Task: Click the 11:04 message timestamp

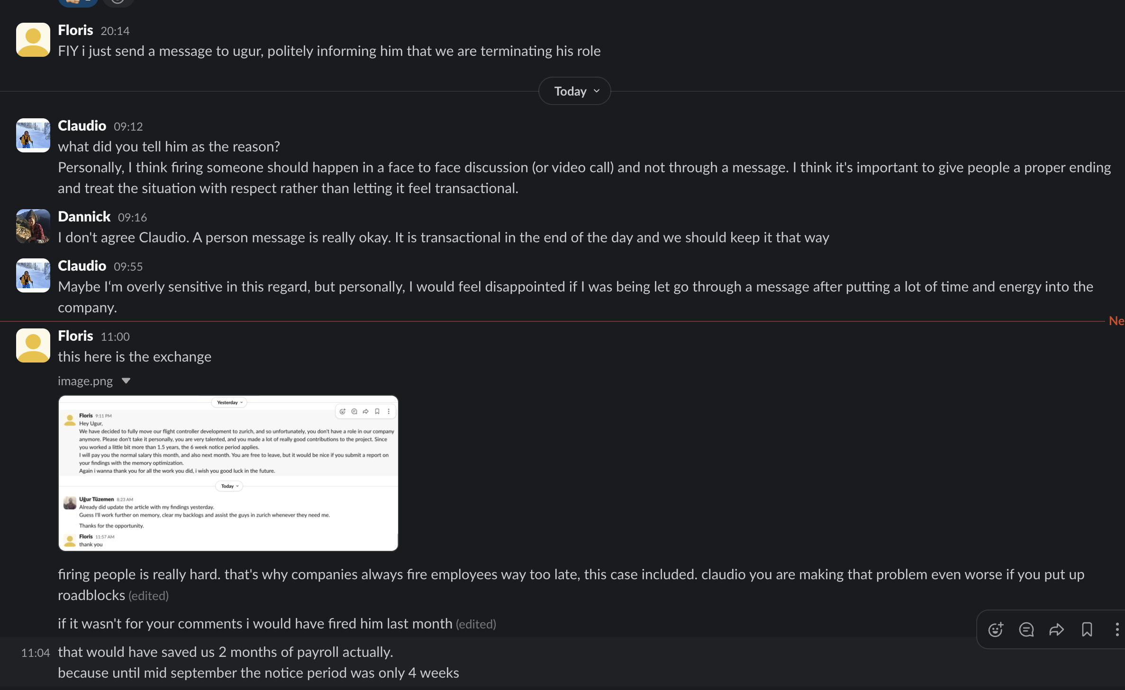Action: pyautogui.click(x=36, y=653)
